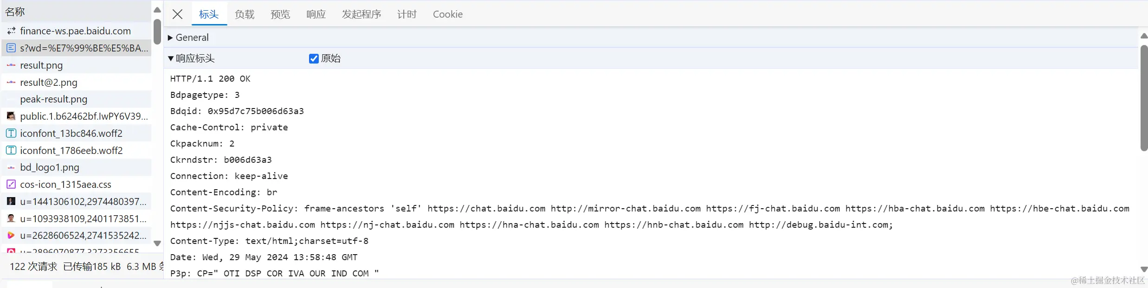Switch to the 负载 tab
The image size is (1148, 288).
pyautogui.click(x=245, y=14)
